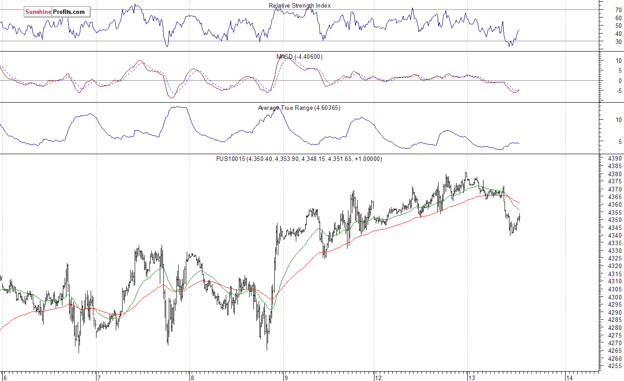Click the 4380 price axis label
This screenshot has width=624, height=381.
[x=615, y=174]
